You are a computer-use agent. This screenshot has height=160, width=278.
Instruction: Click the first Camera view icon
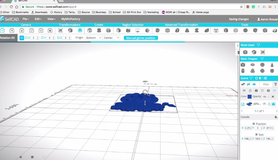[2, 30]
